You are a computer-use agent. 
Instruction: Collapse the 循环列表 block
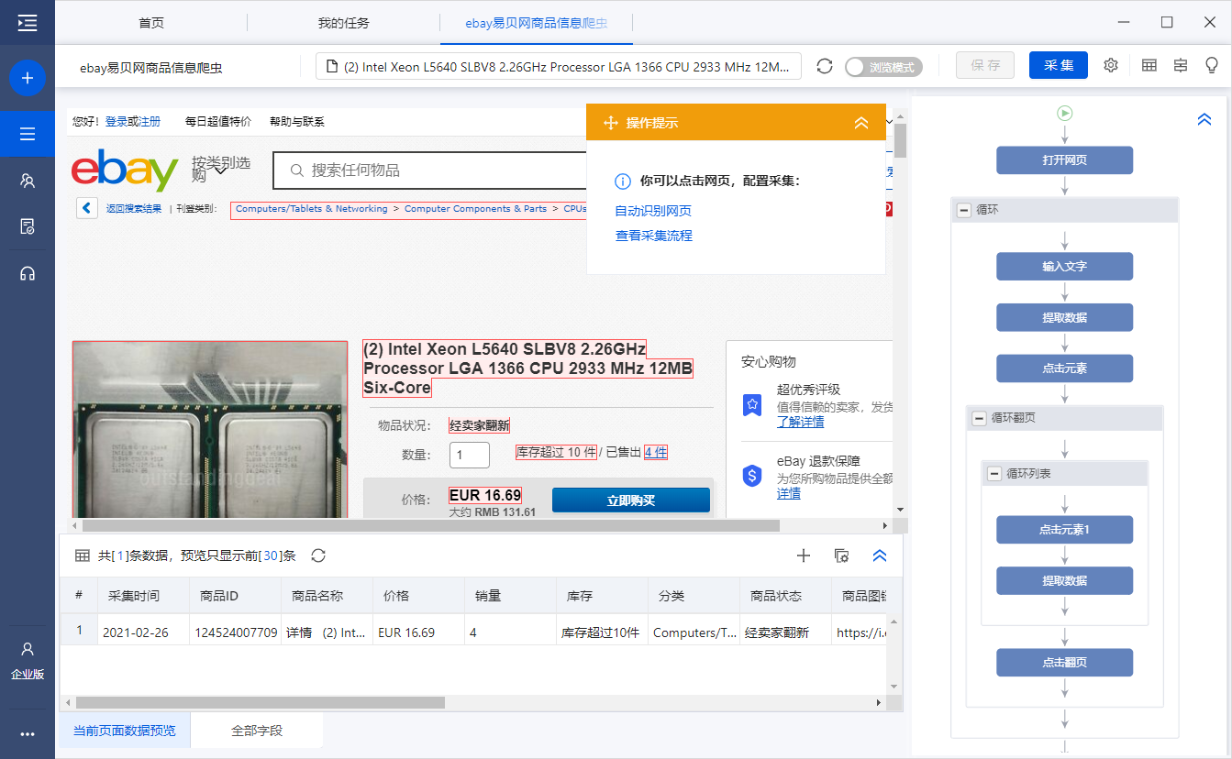(x=993, y=474)
